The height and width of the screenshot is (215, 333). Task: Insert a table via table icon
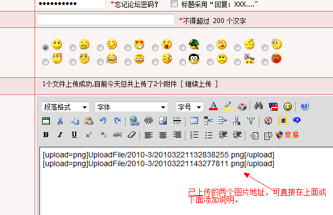click(194, 121)
